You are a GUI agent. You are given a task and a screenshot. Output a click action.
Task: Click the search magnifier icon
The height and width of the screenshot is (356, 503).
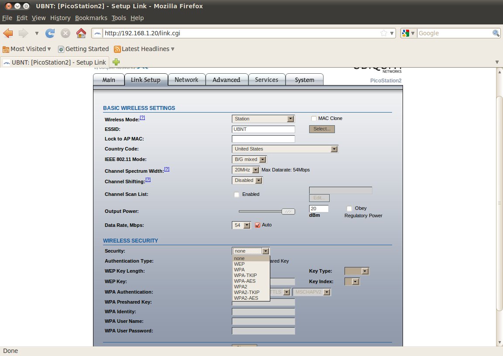(x=496, y=33)
